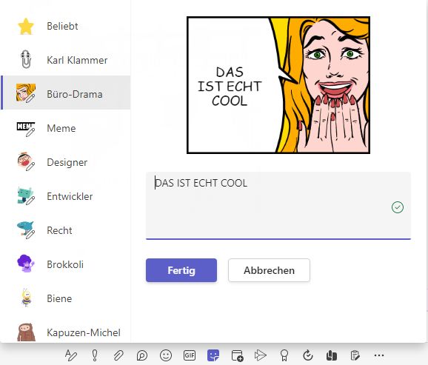This screenshot has height=365, width=428.
Task: Click the green checkmark in caption field
Action: click(x=398, y=207)
